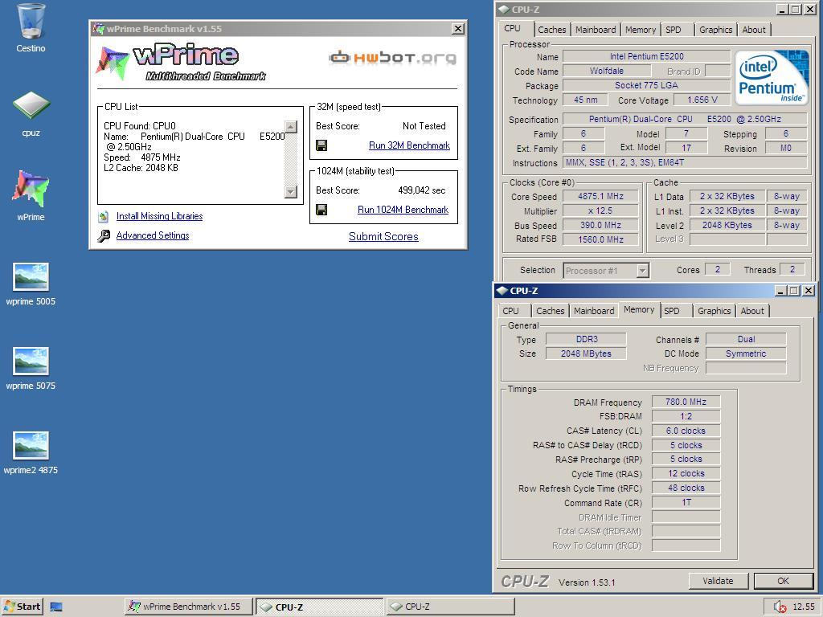Click the Core Voltage value 1.656 V
Viewport: 823px width, 617px height.
coord(702,100)
